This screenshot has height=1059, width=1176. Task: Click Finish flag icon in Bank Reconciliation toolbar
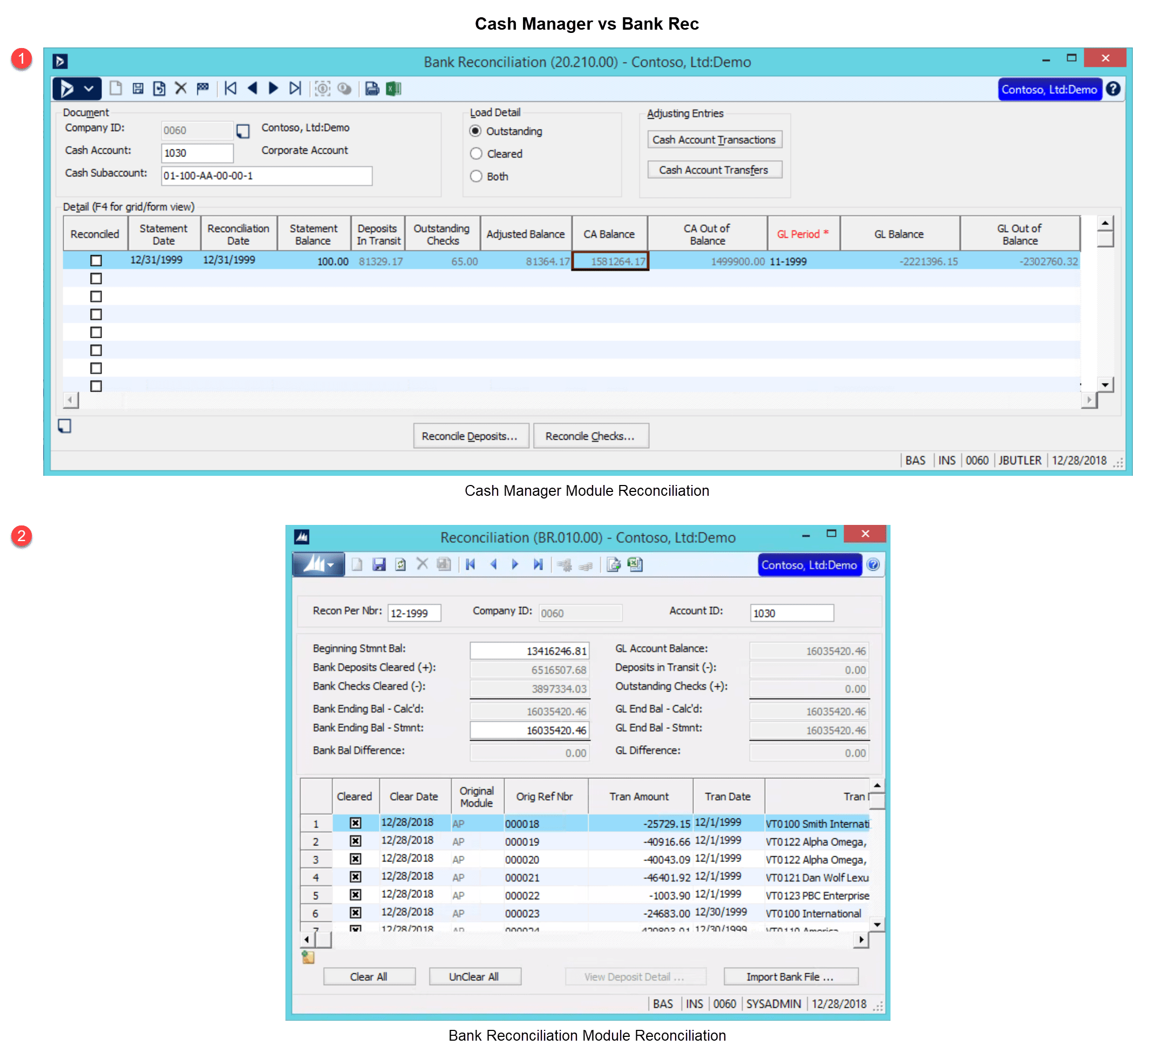coord(202,88)
